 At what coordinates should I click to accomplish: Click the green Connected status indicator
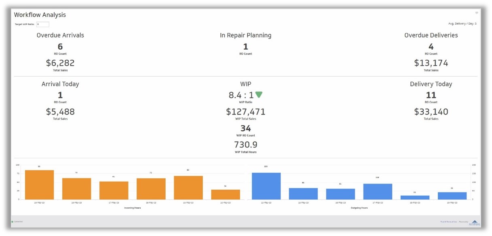coord(13,221)
